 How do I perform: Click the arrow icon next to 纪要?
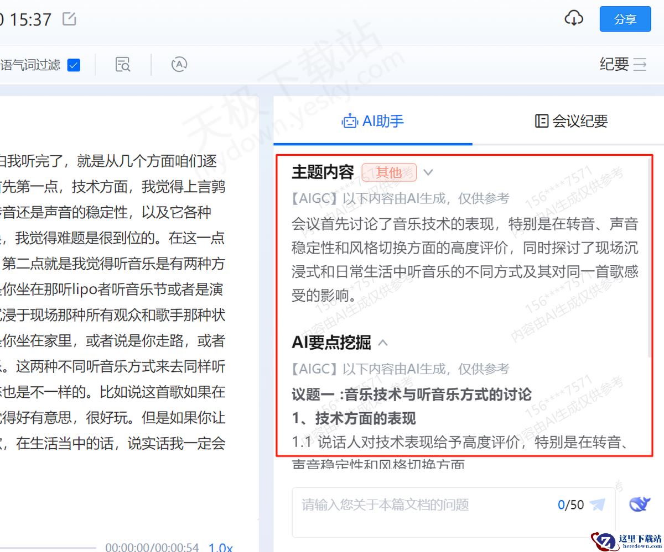(x=640, y=65)
